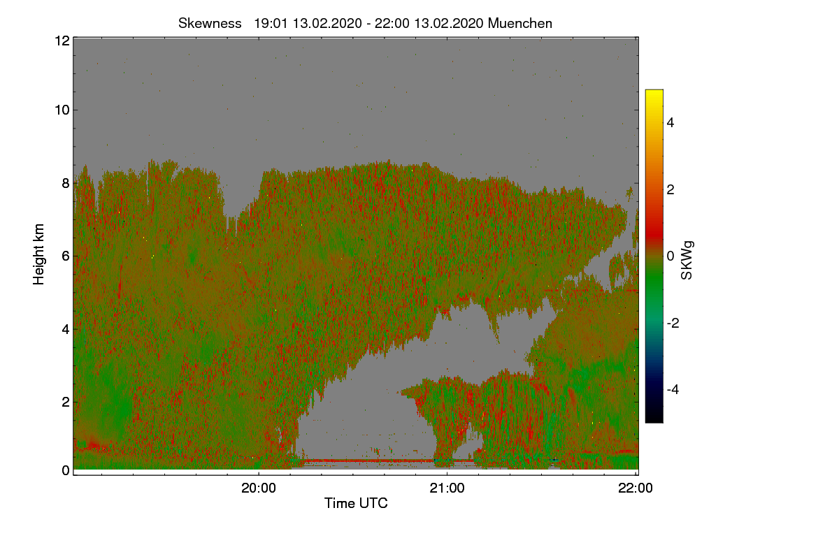Click the 8 km height label
Screen dimensions: 839x559
[66, 183]
